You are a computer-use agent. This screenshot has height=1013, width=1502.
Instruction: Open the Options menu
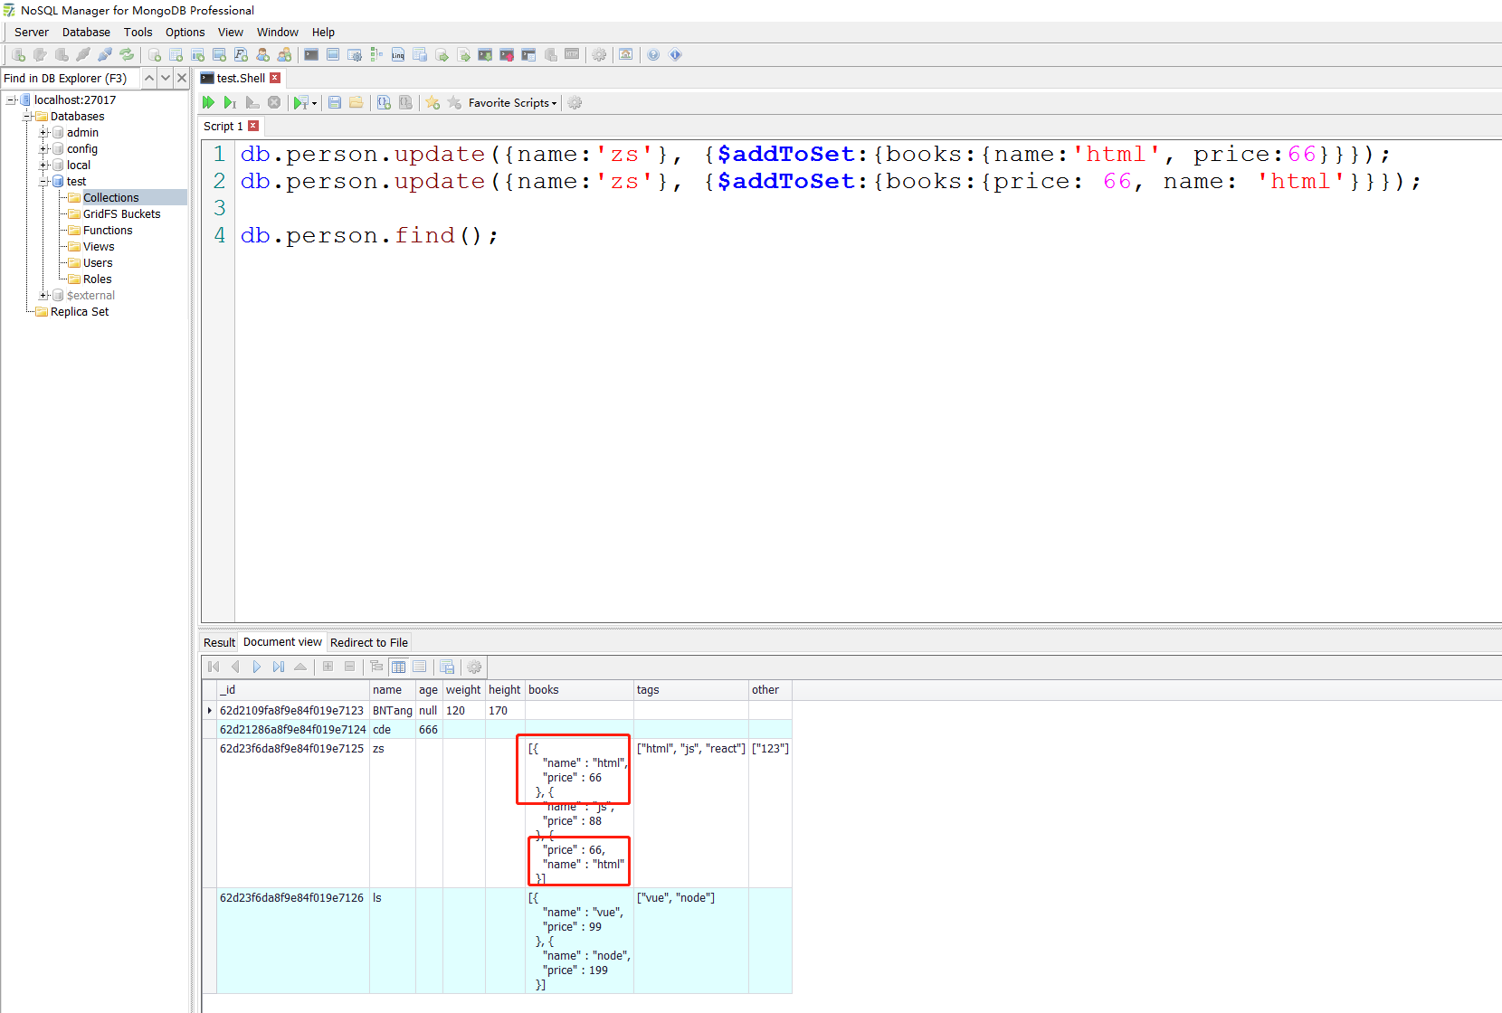click(185, 33)
